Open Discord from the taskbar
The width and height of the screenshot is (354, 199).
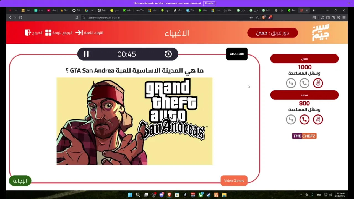162,195
